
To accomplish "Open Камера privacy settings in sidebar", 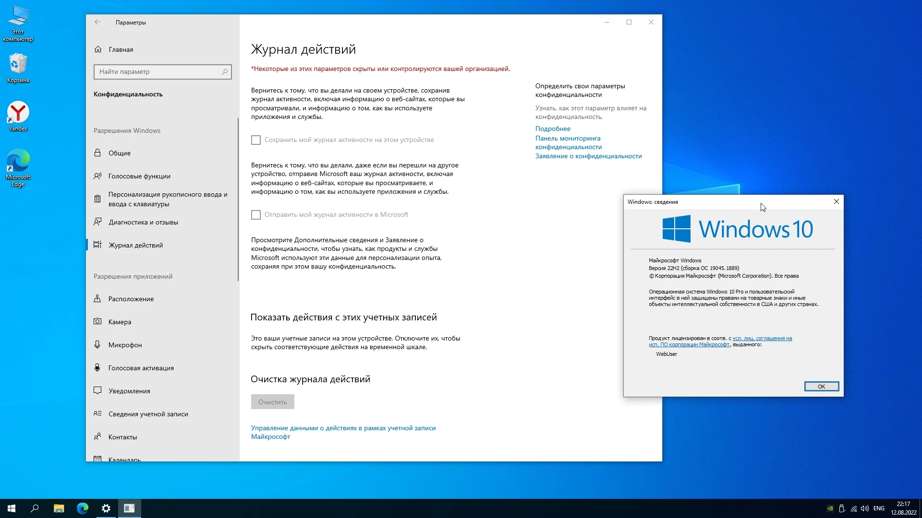I will point(120,322).
